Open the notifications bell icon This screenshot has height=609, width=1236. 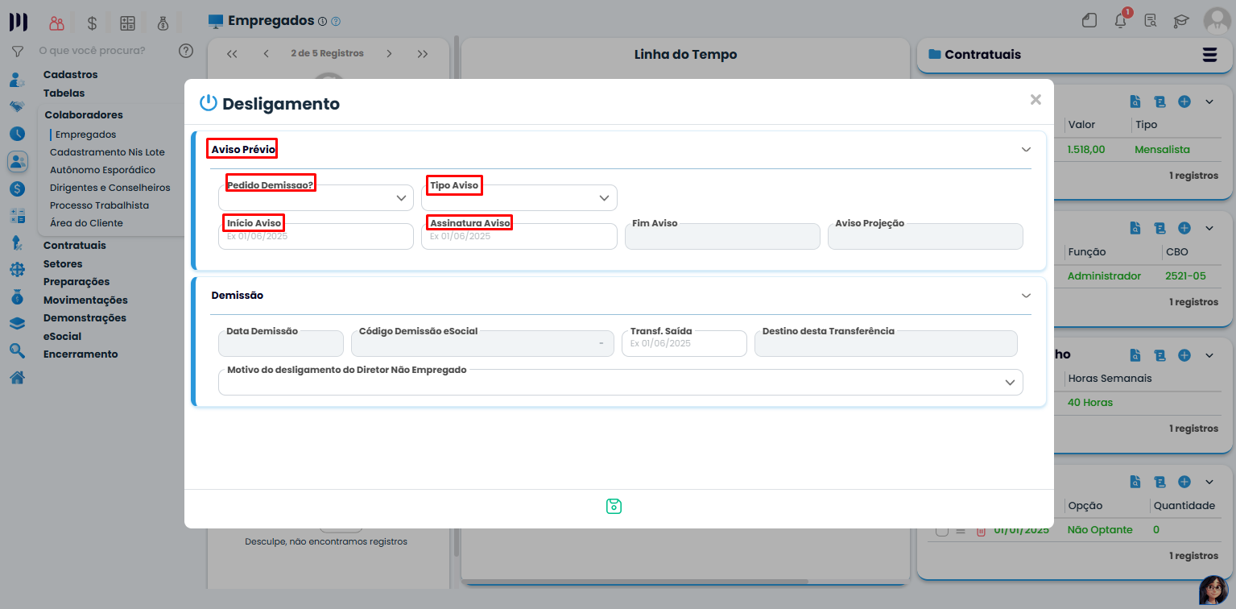(1120, 21)
